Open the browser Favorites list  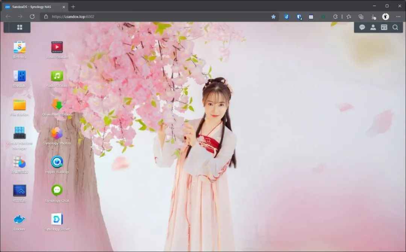tap(349, 17)
